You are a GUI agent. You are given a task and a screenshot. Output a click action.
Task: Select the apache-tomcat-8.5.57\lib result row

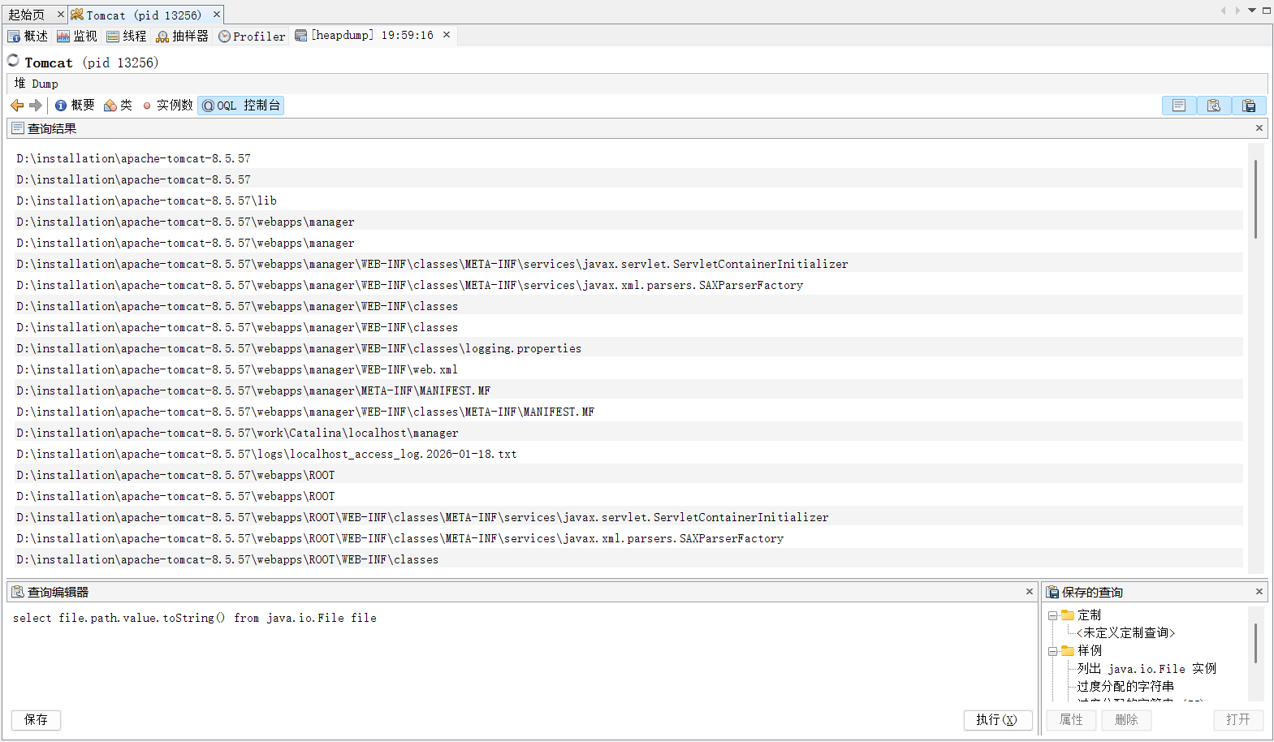pos(628,201)
